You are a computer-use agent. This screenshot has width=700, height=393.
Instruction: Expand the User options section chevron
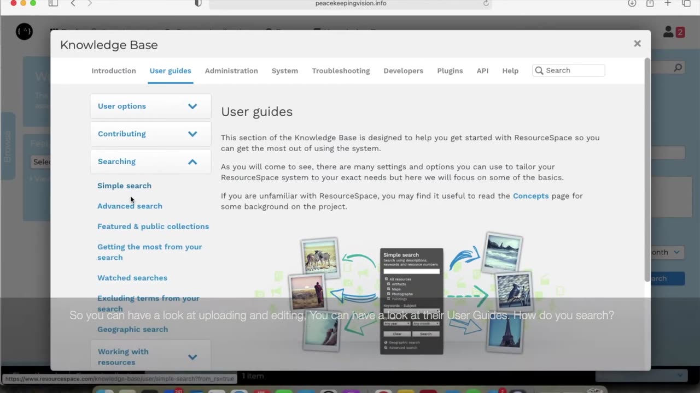coord(192,106)
